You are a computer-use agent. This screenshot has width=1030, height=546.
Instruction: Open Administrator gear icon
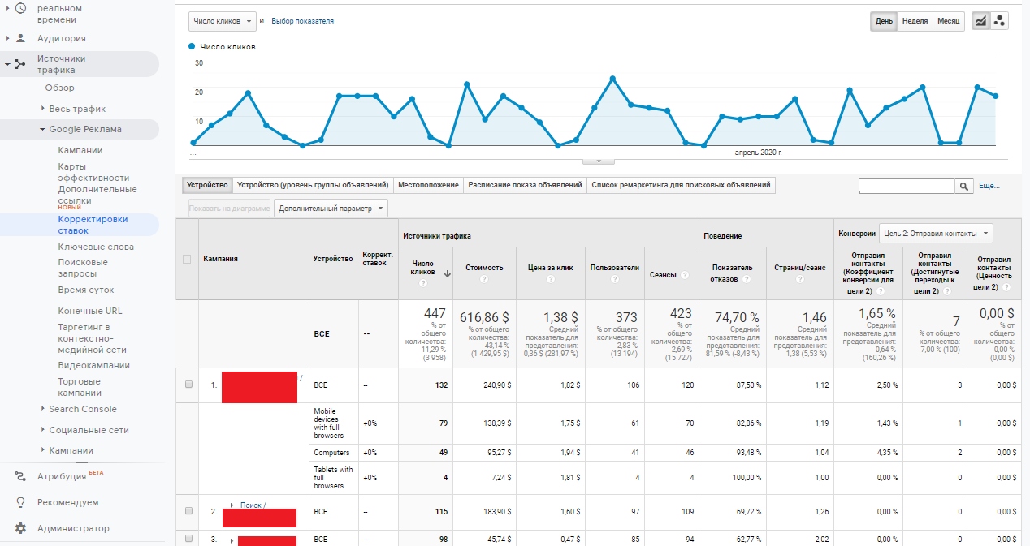click(20, 528)
